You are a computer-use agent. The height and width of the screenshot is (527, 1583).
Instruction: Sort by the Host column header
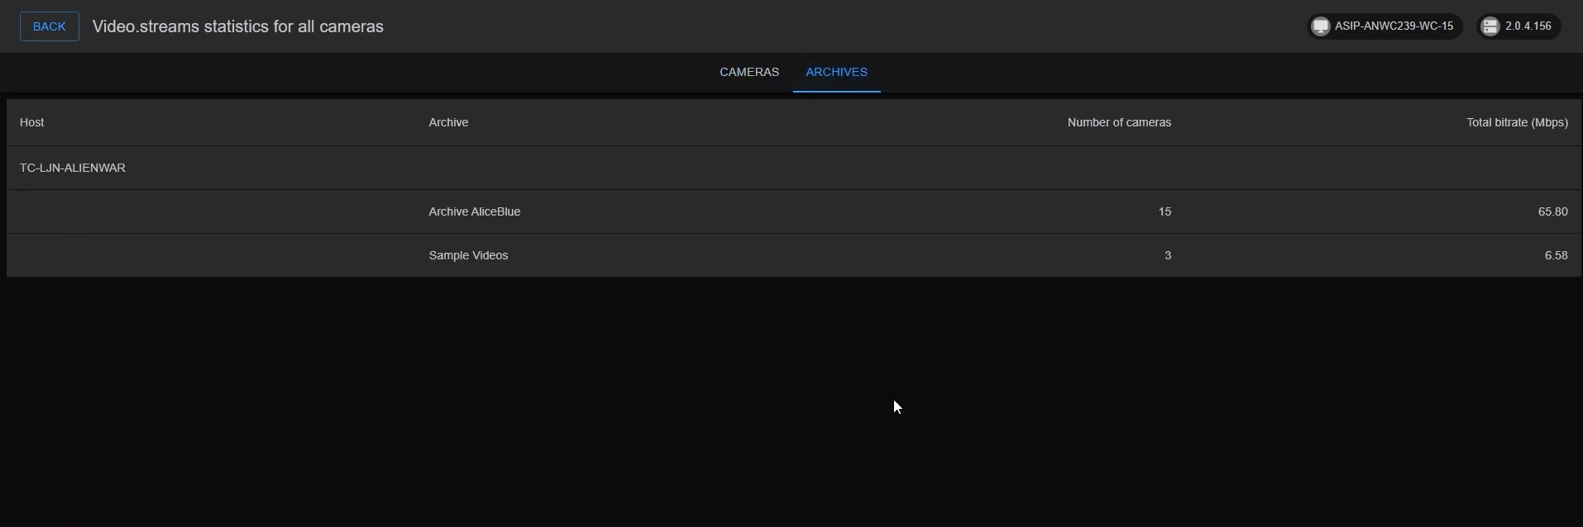coord(31,122)
